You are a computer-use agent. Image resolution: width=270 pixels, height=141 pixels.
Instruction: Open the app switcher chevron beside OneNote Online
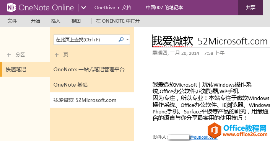click(x=83, y=8)
